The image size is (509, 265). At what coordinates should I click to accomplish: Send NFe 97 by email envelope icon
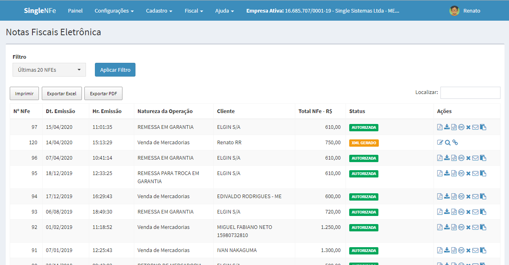[475, 127]
